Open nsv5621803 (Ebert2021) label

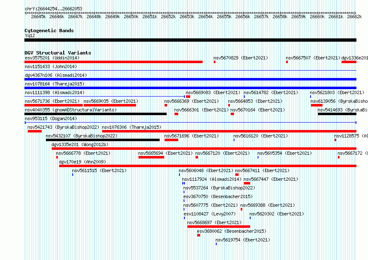pyautogui.click(x=337, y=92)
